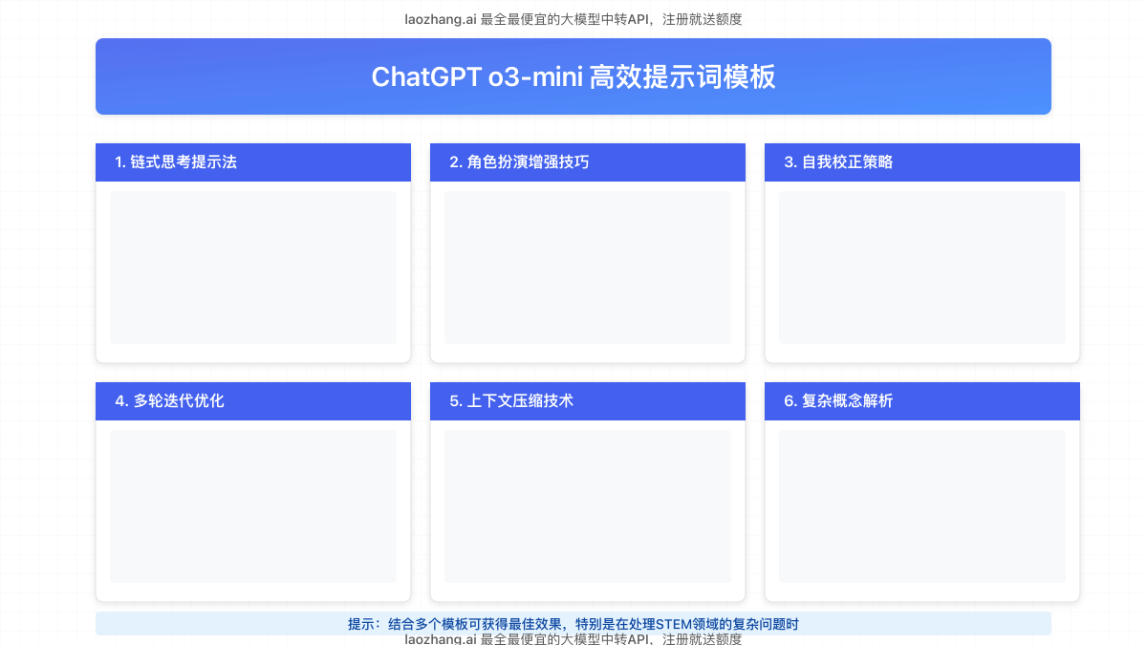Click the content box under 复杂概念解析

coord(922,506)
